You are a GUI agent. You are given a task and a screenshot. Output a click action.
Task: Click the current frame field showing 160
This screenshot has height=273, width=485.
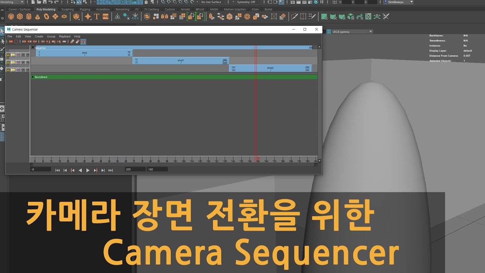click(157, 169)
